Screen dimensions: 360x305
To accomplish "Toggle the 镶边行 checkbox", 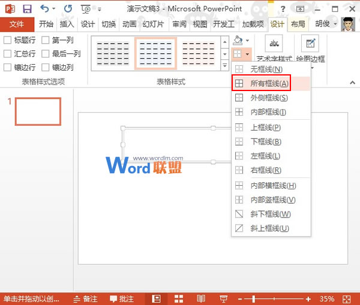I will click(x=7, y=68).
